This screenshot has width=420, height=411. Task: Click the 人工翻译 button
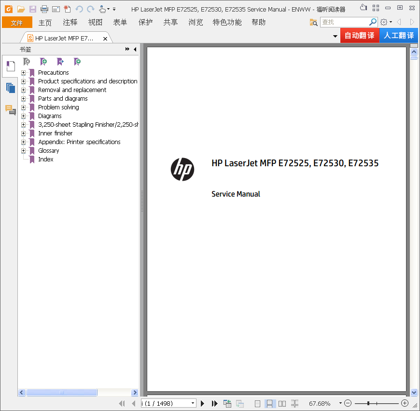click(399, 35)
